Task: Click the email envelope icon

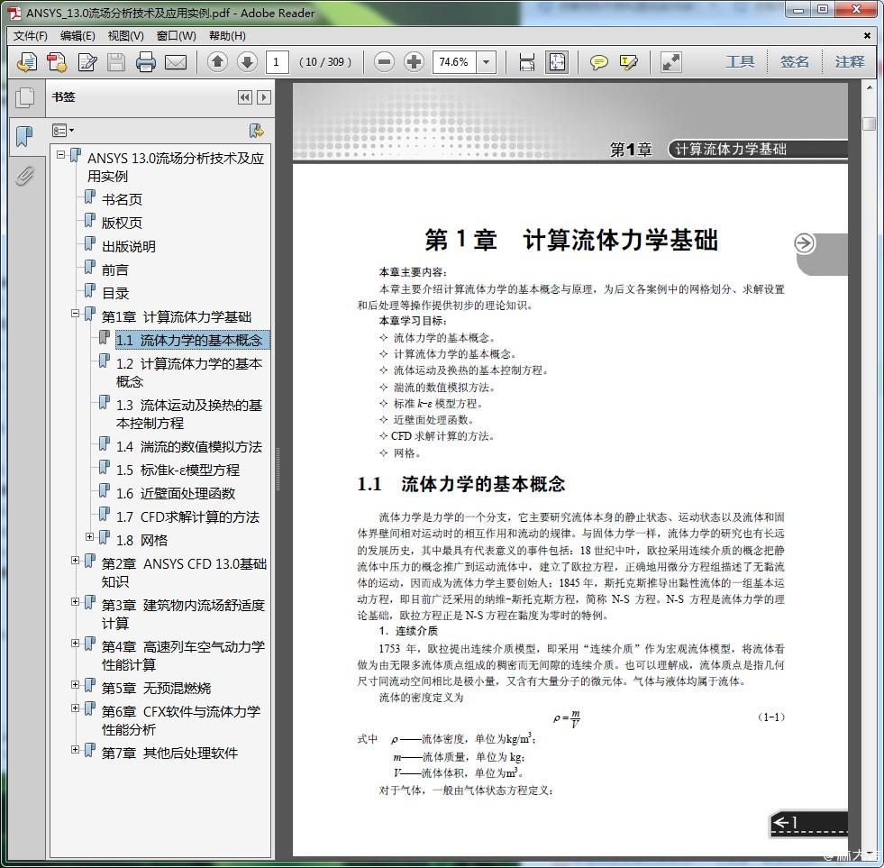Action: click(176, 62)
